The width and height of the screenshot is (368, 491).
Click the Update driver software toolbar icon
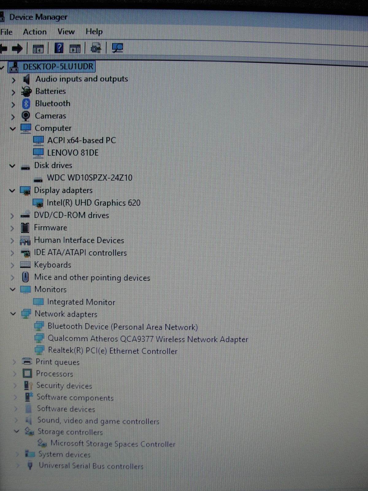(x=96, y=48)
